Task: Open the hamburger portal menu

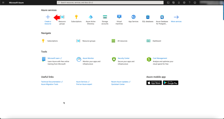Action: pos(3,3)
